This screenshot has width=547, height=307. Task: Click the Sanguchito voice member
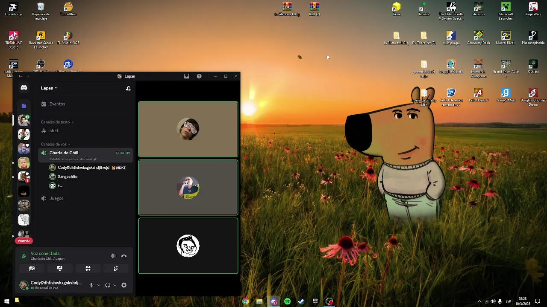point(90,177)
